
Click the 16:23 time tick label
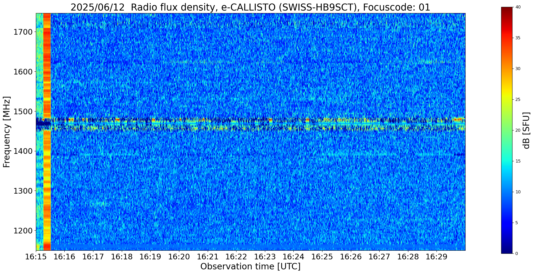[x=265, y=257]
